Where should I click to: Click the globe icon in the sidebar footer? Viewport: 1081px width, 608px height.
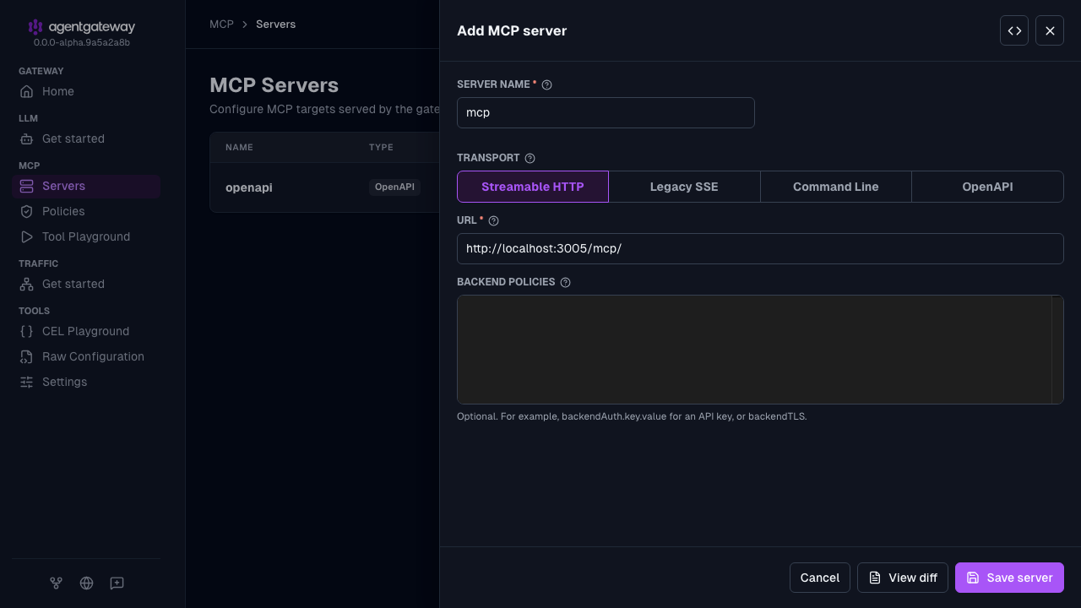click(x=86, y=583)
